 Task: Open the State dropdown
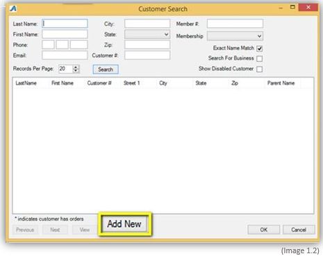(x=147, y=34)
